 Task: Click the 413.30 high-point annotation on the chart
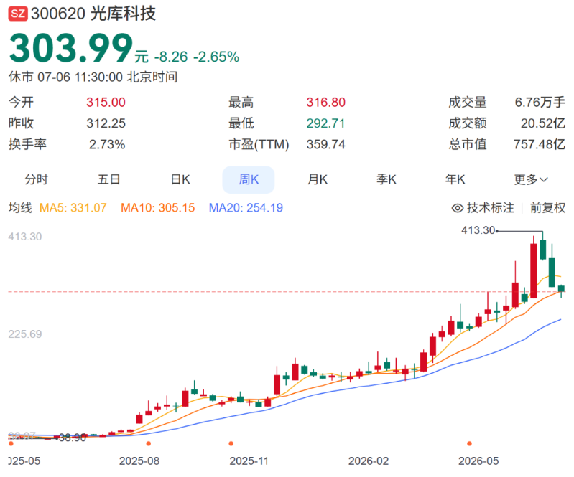tap(478, 230)
